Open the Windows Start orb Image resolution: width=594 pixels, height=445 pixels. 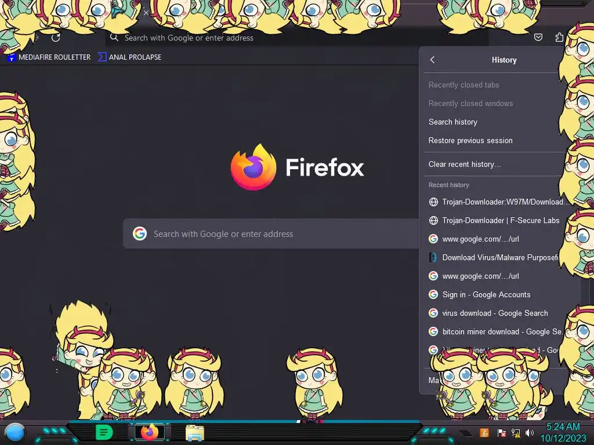click(15, 433)
